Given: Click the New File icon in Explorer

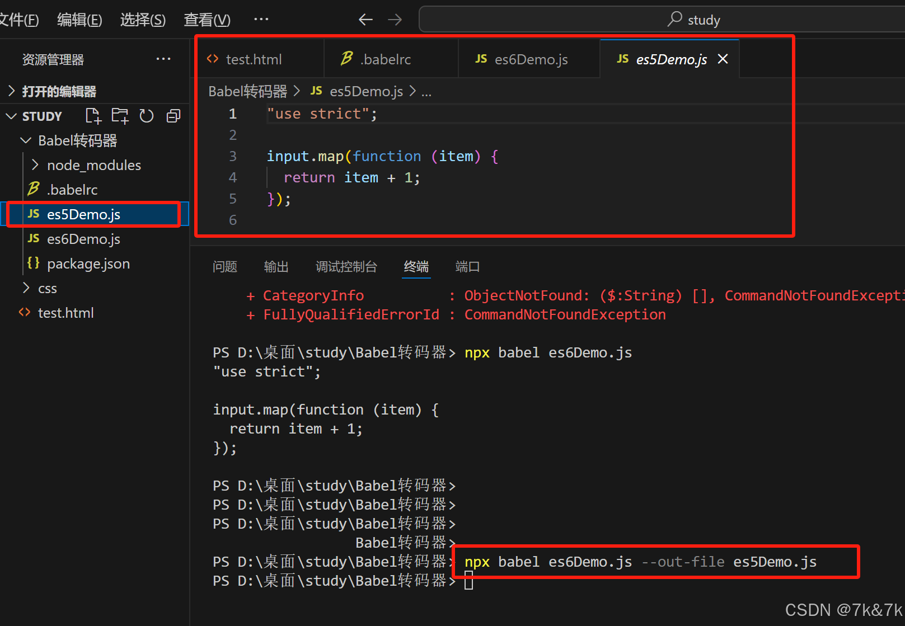Looking at the screenshot, I should (x=93, y=116).
